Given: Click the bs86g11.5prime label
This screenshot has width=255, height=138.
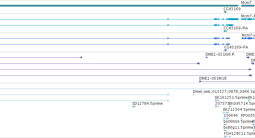Looking at the screenshot, I should 239,128.
